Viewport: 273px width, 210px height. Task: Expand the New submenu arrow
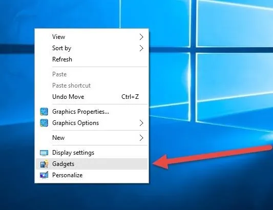coord(141,138)
